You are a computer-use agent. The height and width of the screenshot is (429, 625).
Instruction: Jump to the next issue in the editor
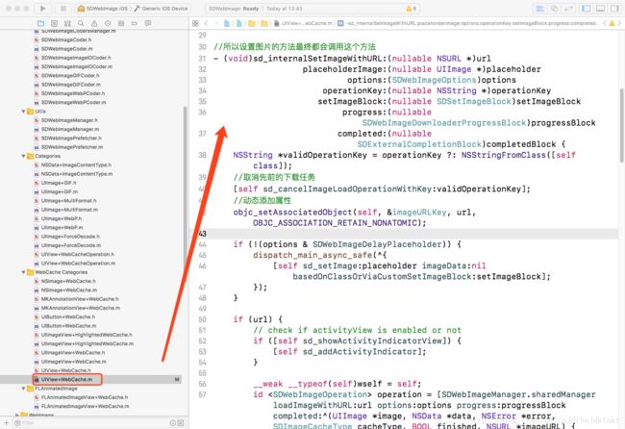620,23
